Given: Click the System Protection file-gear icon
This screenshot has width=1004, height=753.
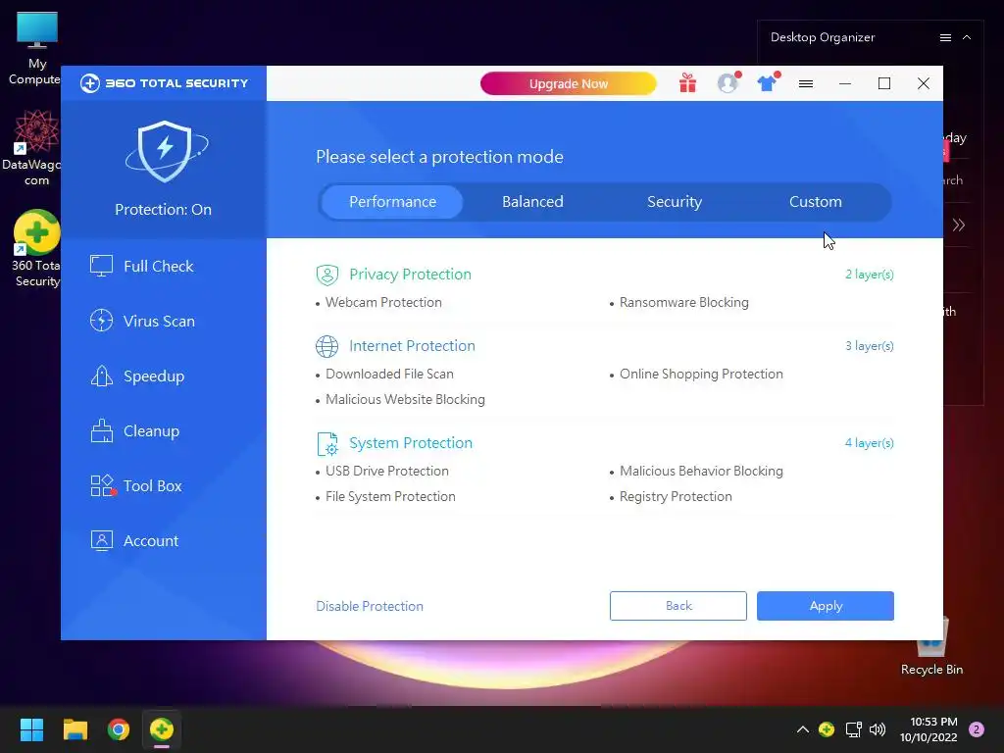Looking at the screenshot, I should click(x=327, y=444).
